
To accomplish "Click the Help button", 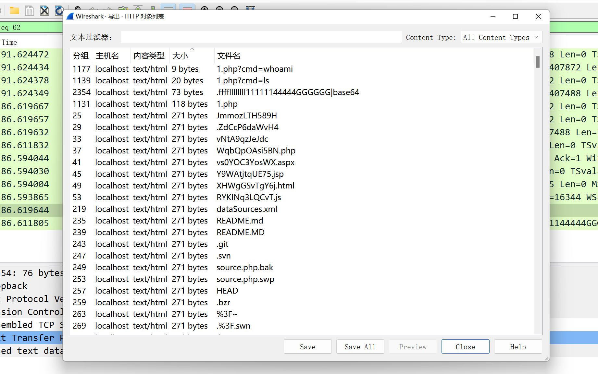I will (518, 347).
